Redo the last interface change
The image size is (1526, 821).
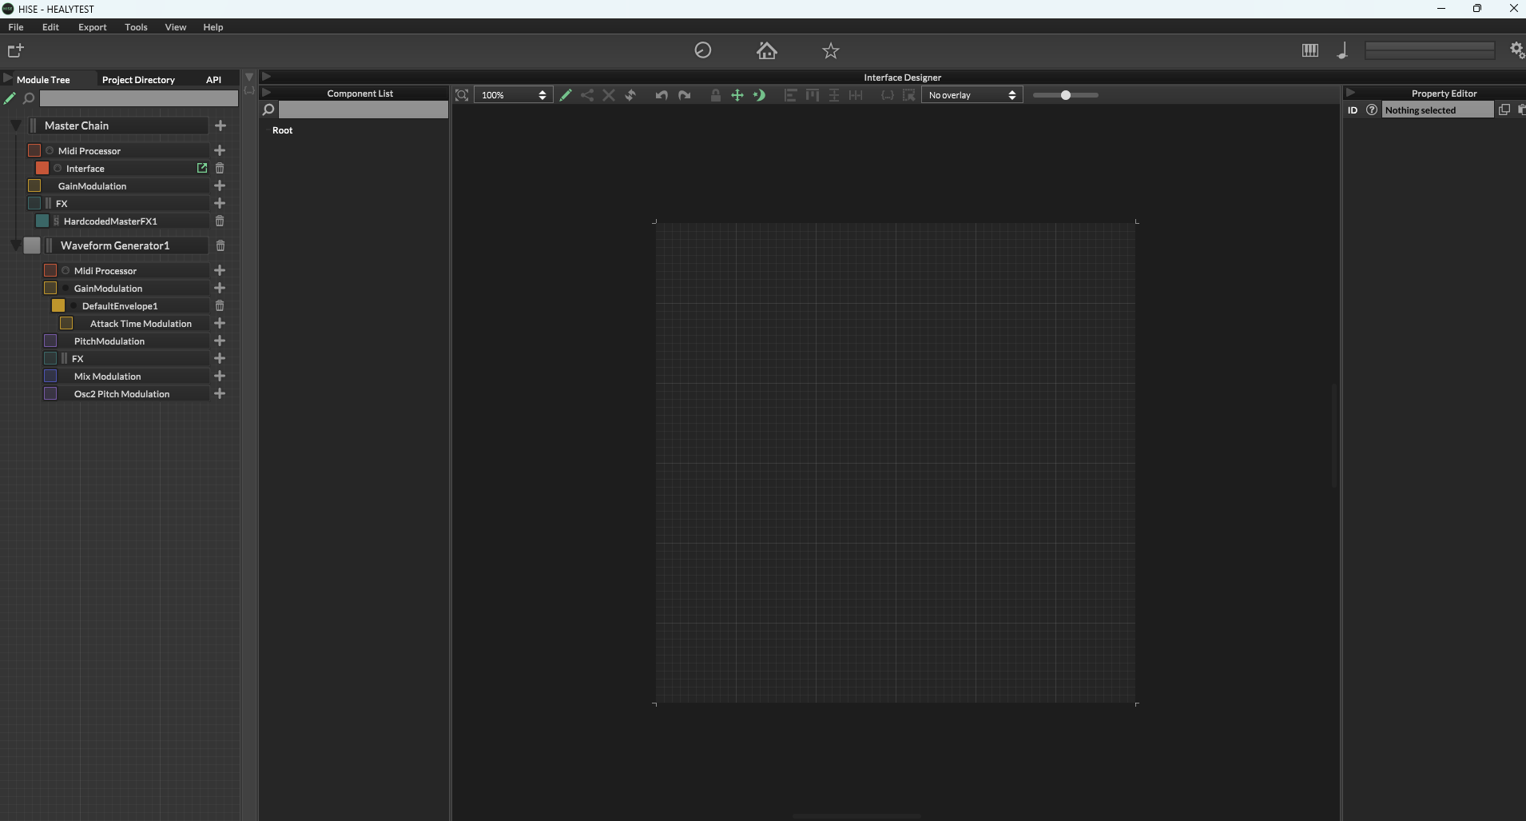tap(685, 95)
